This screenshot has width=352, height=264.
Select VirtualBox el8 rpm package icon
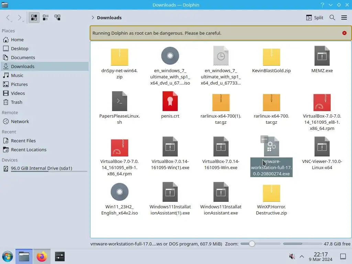pyautogui.click(x=322, y=102)
